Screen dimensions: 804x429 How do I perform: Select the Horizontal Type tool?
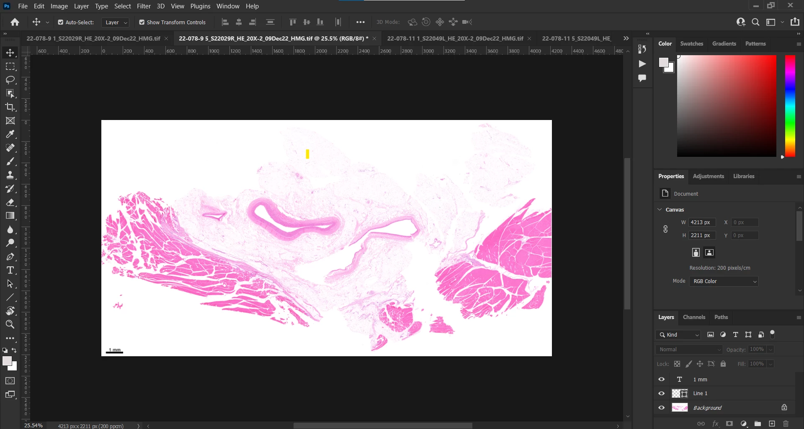click(10, 270)
